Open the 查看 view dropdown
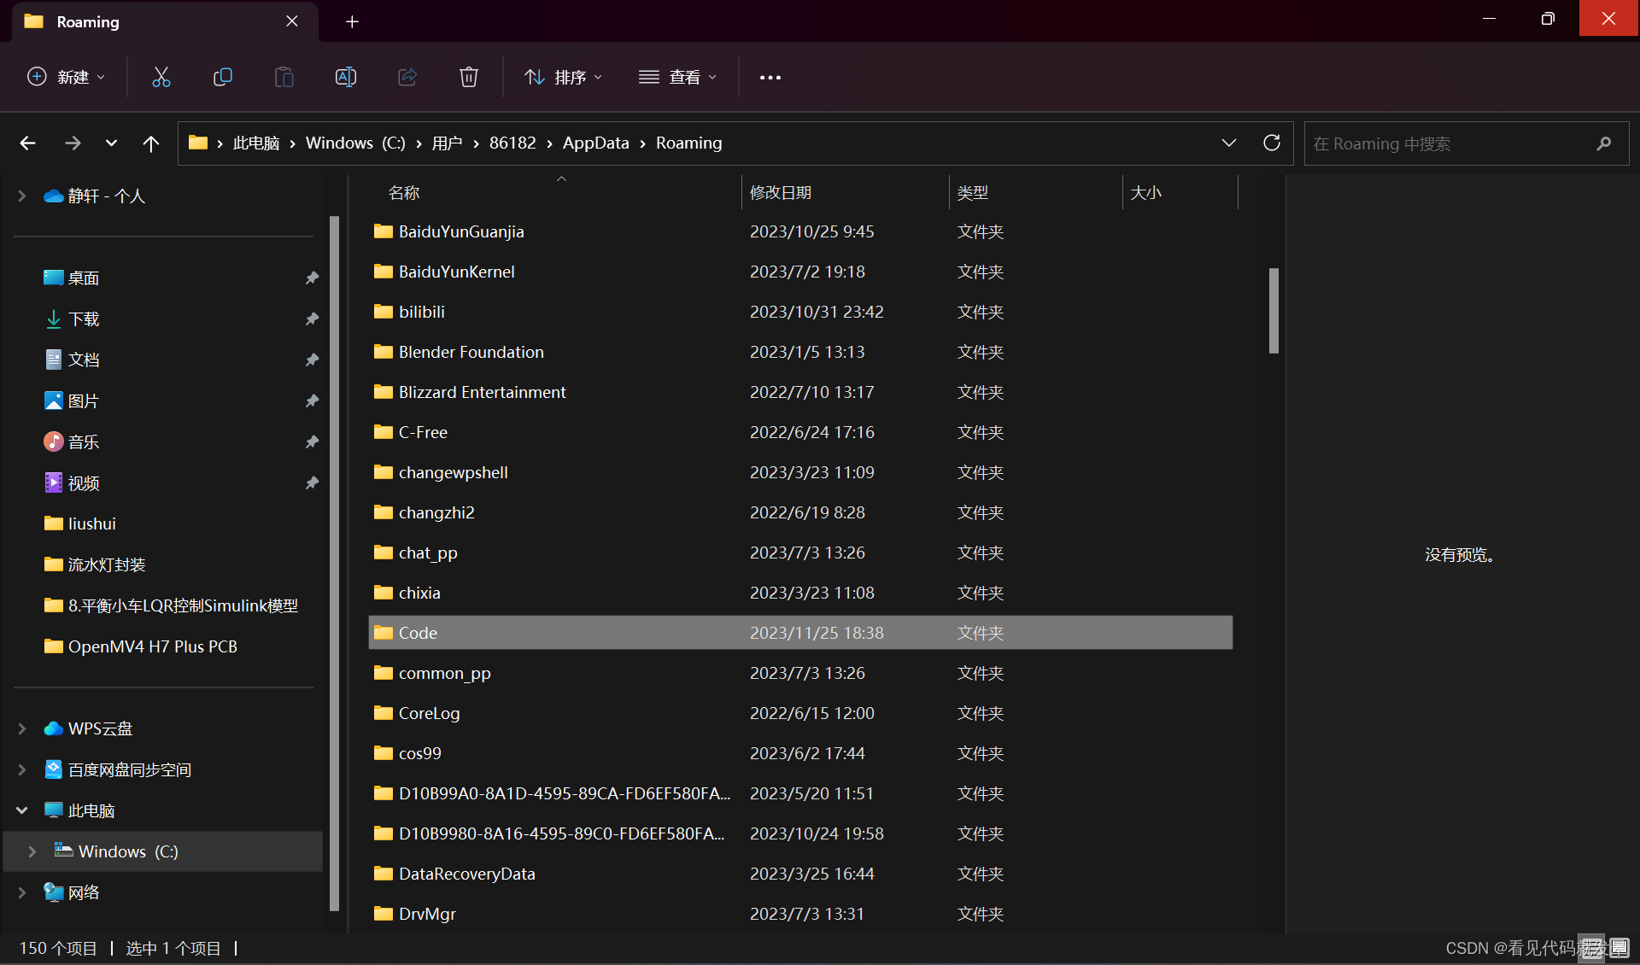The width and height of the screenshot is (1640, 965). (678, 77)
